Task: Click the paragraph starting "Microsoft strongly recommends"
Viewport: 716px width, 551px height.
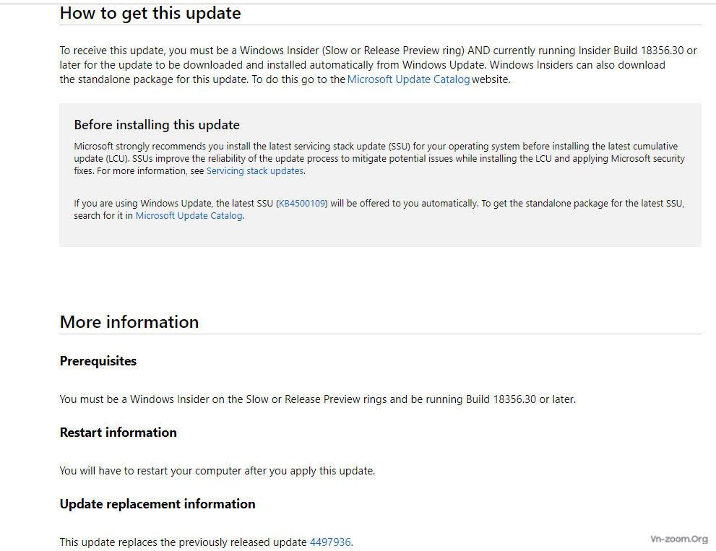Action: (x=379, y=158)
